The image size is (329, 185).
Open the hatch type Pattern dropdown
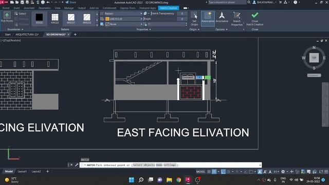pyautogui.click(x=123, y=13)
